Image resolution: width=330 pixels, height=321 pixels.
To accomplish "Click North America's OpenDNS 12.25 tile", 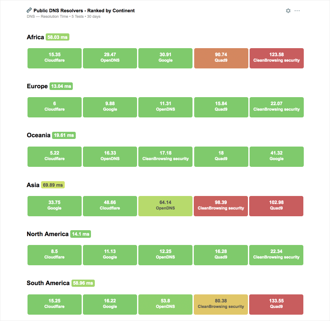I will 165,255.
